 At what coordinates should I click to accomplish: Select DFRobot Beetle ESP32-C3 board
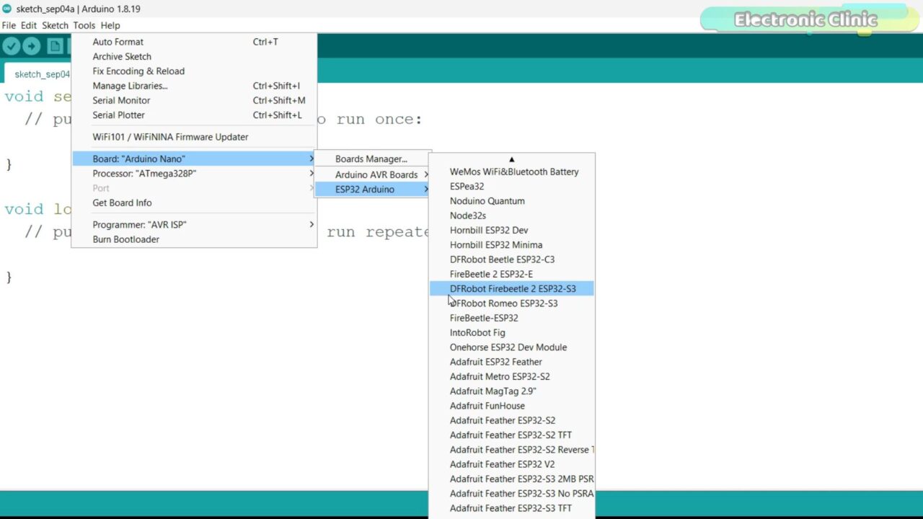tap(512, 259)
